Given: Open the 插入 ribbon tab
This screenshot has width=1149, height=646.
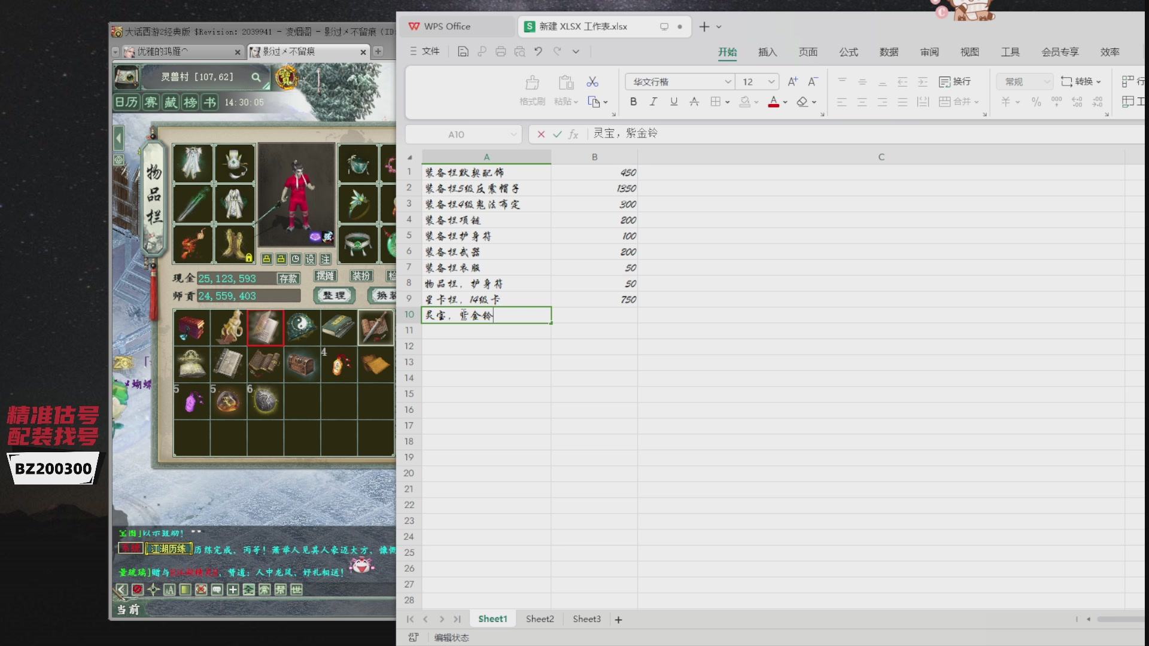Looking at the screenshot, I should click(768, 53).
